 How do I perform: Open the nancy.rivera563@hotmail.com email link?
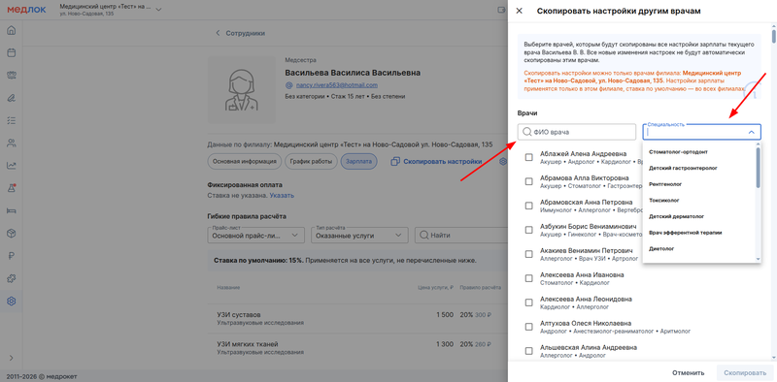[x=336, y=85]
